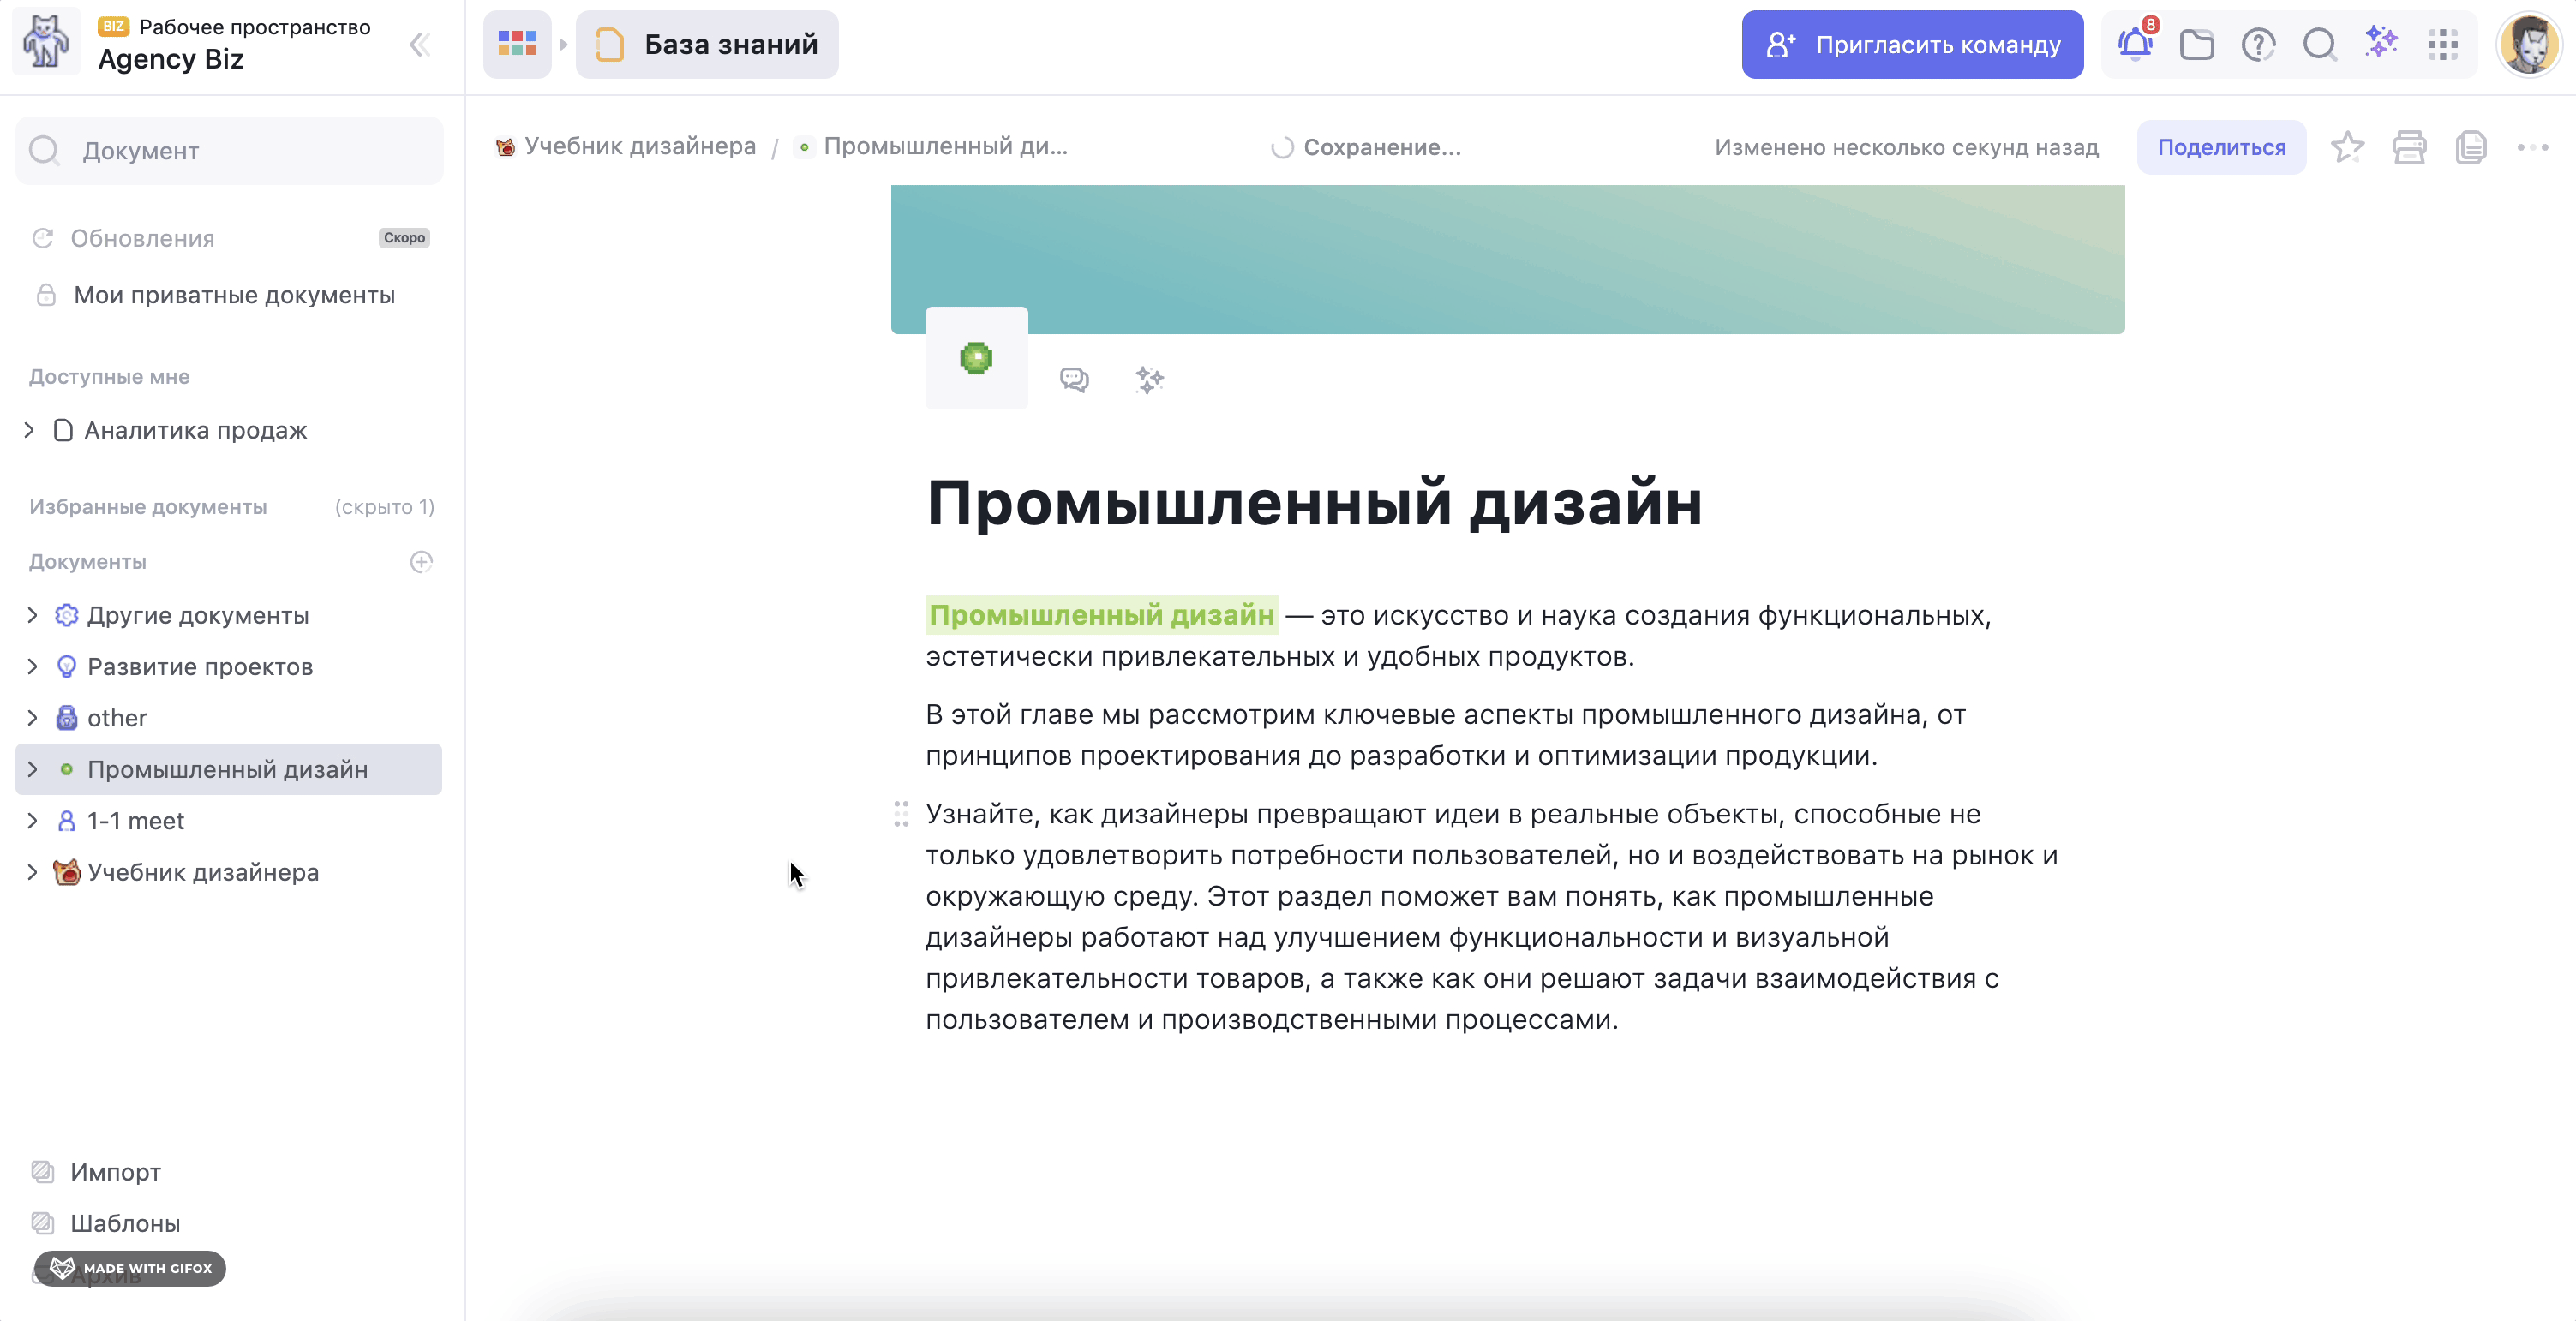The width and height of the screenshot is (2576, 1321).
Task: Open notifications bell icon
Action: click(2136, 44)
